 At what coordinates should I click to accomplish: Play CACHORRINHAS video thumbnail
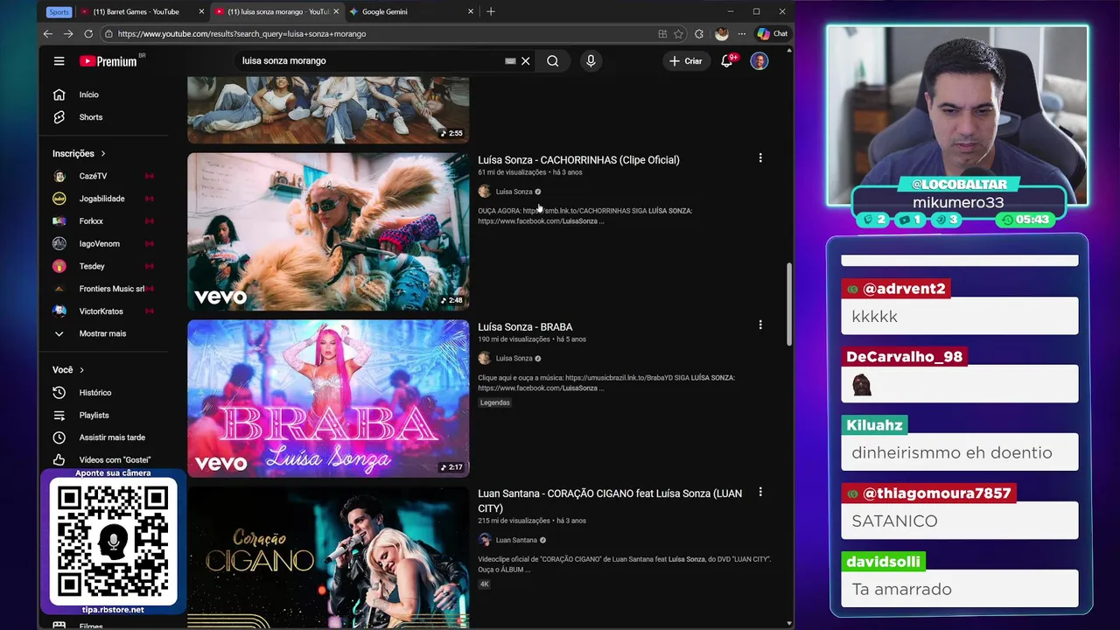pyautogui.click(x=328, y=232)
